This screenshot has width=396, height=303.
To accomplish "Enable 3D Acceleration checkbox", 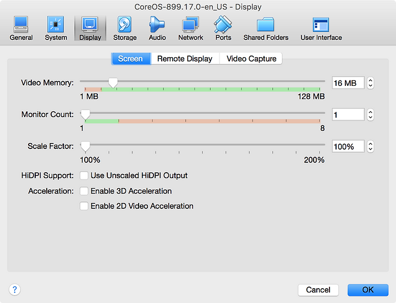I will click(84, 191).
